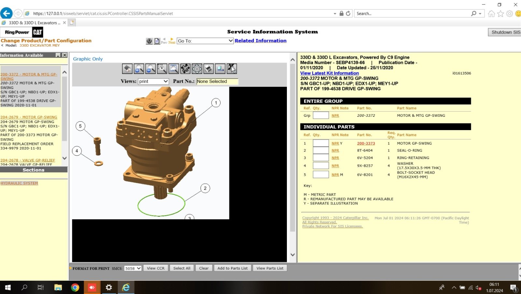521x294 pixels.
Task: Click the home/reset view graphic tool
Action: pyautogui.click(x=127, y=69)
